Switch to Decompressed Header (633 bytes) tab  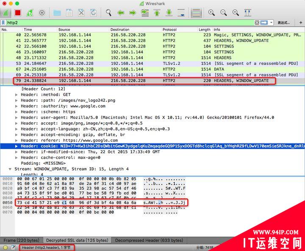coord(149,240)
